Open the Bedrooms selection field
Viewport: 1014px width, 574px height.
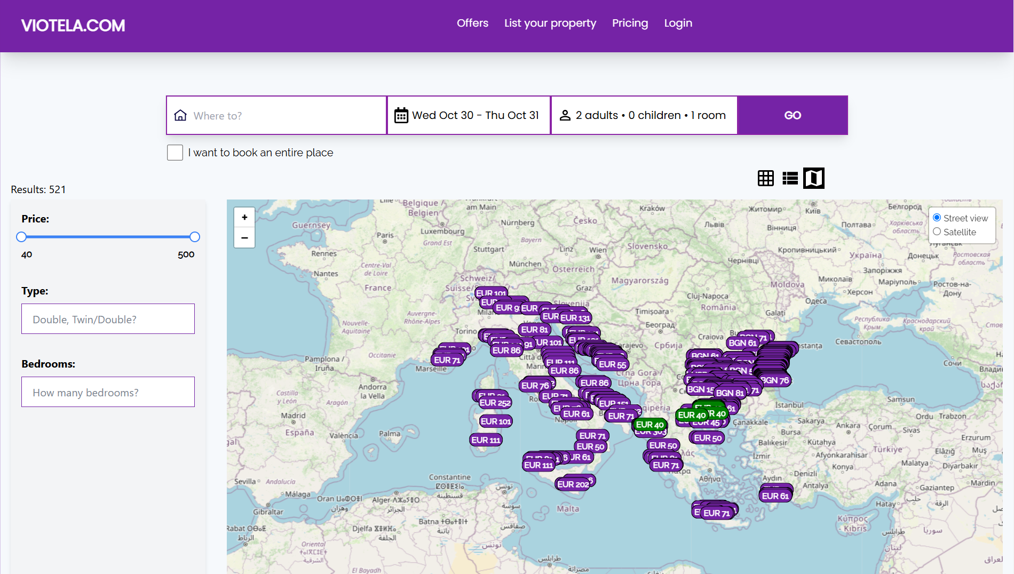click(x=108, y=392)
